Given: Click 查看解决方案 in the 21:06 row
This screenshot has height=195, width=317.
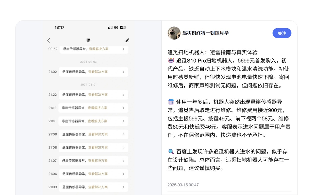Looking at the screenshot, I should 98,174.
